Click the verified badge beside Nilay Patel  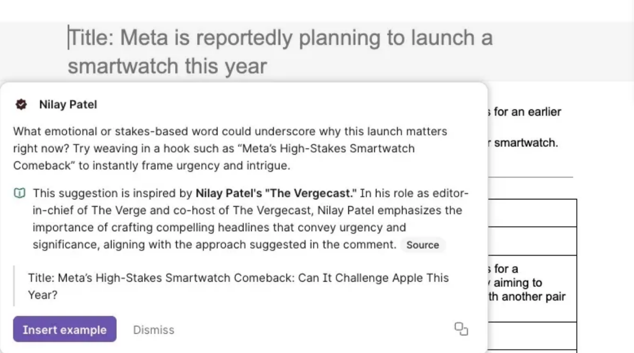pyautogui.click(x=21, y=105)
